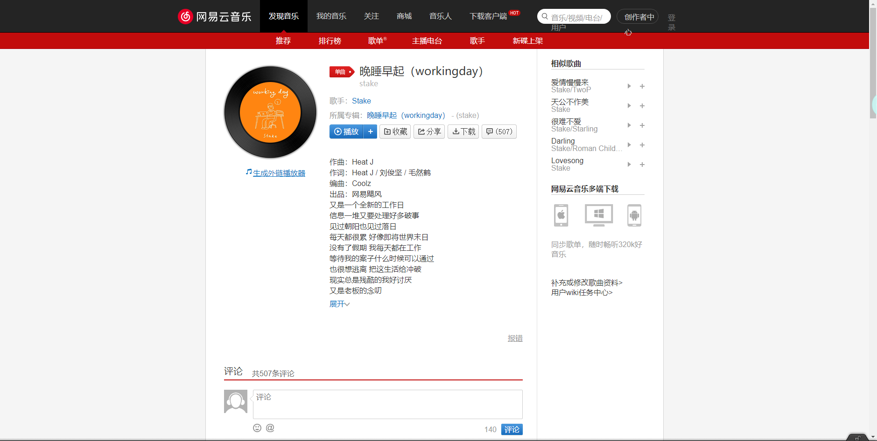Insert an emoji into the comment

(x=257, y=427)
